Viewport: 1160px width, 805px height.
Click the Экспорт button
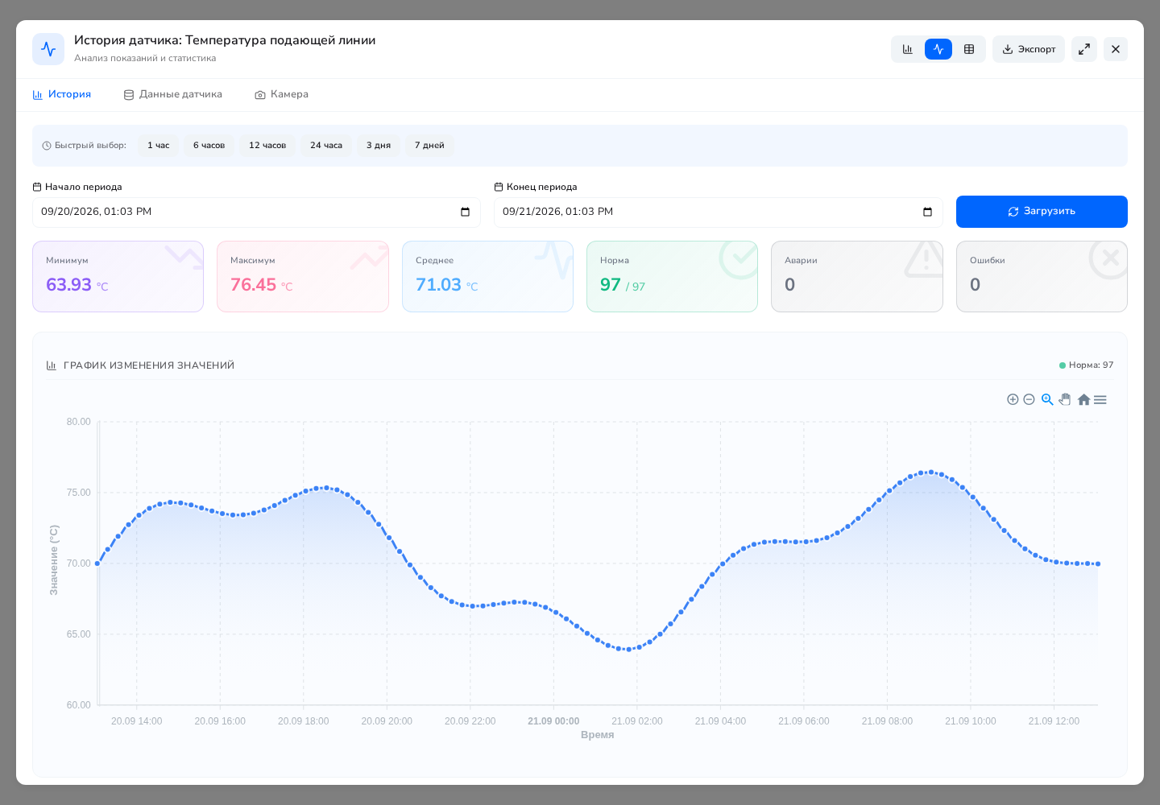[x=1029, y=49]
